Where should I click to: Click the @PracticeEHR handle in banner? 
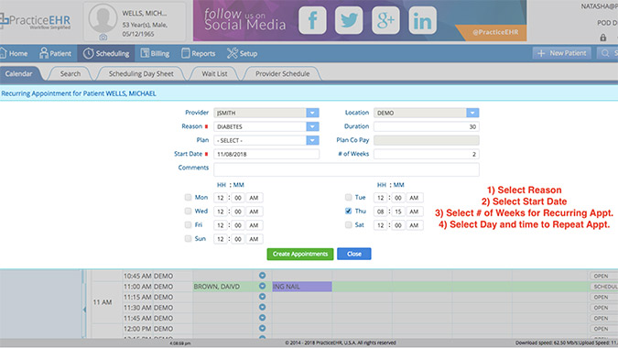point(495,32)
